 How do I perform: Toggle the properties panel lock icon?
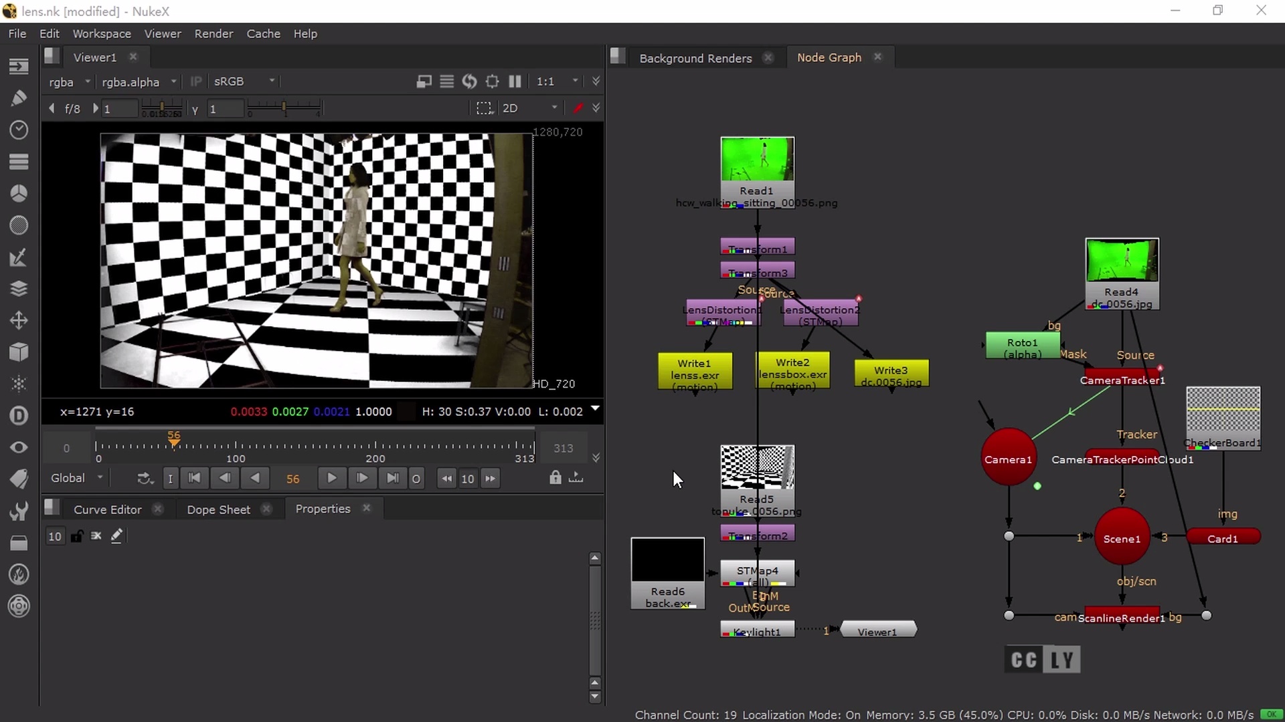(x=77, y=536)
